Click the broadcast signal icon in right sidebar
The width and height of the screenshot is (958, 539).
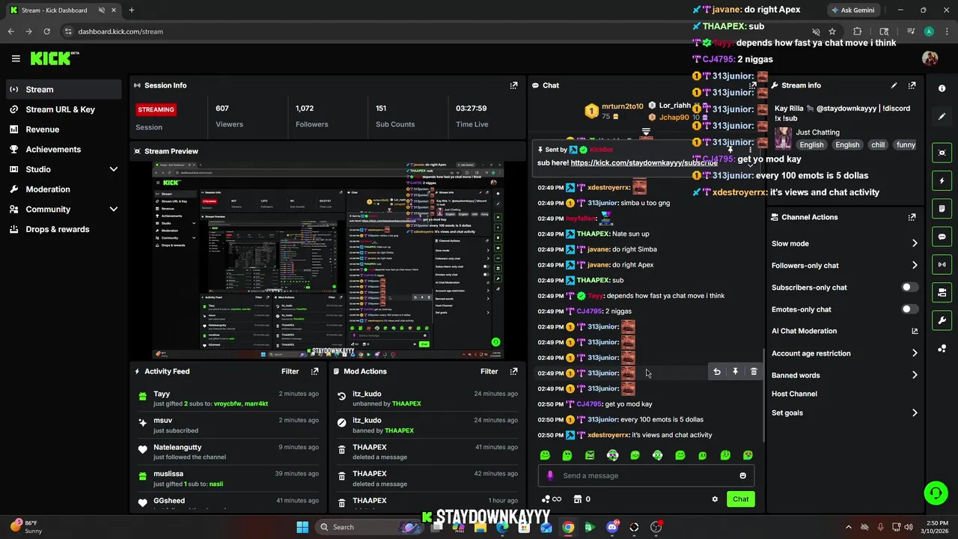tap(942, 264)
